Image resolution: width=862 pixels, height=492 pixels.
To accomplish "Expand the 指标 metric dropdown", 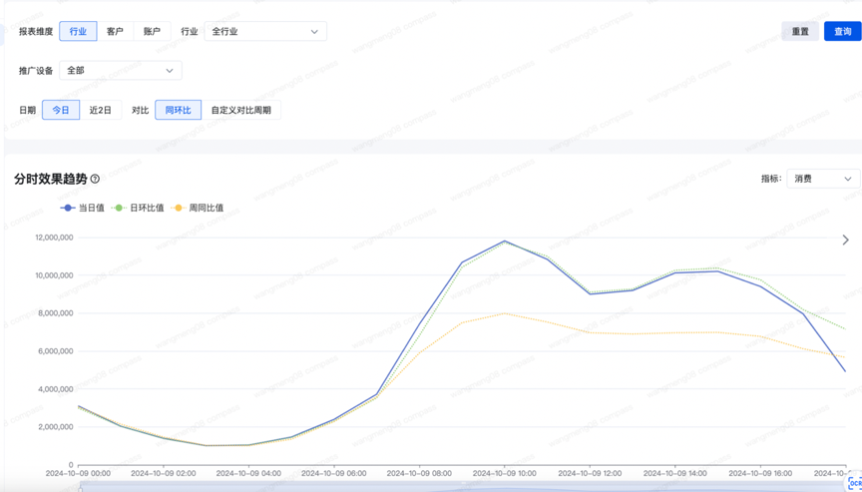I will pyautogui.click(x=822, y=180).
